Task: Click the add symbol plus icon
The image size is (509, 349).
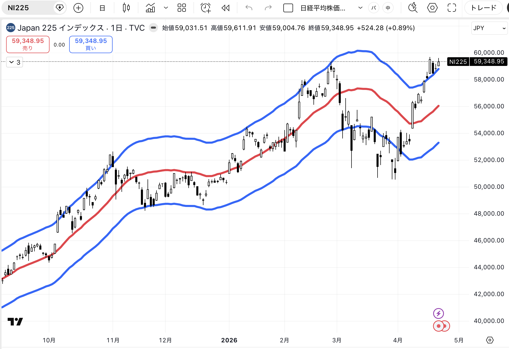Action: pyautogui.click(x=78, y=8)
